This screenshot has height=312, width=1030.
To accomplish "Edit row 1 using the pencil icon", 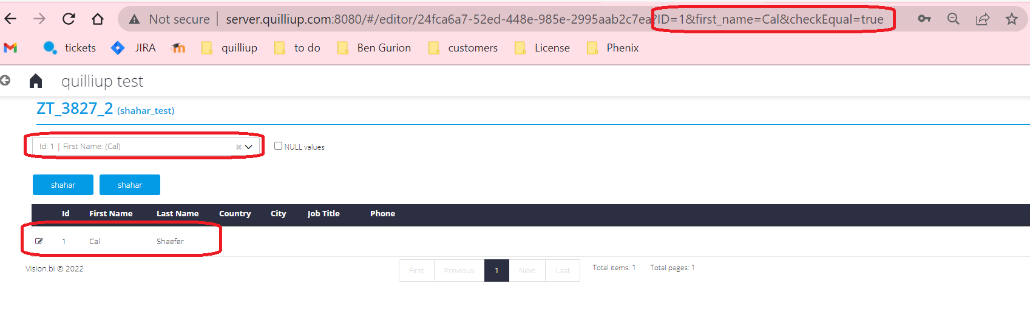I will click(39, 241).
